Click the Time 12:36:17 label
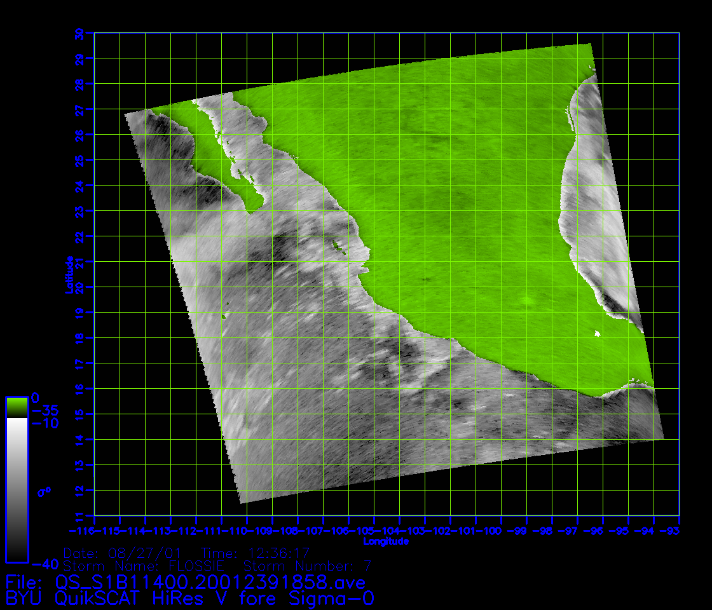Viewport: 712px width, 610px height. (254, 553)
